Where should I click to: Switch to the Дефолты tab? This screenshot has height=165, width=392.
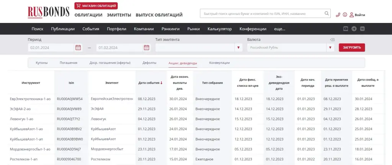149,63
